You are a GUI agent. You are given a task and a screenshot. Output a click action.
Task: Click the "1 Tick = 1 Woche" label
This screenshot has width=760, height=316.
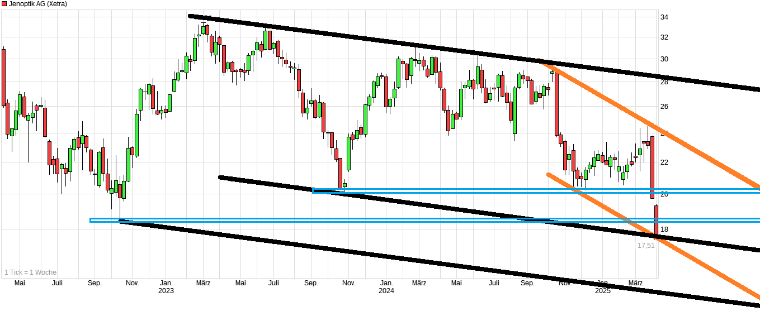click(x=30, y=272)
